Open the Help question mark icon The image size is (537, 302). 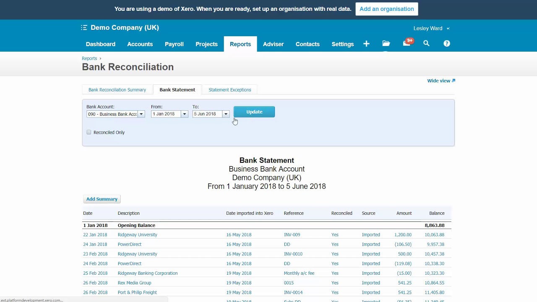447,43
